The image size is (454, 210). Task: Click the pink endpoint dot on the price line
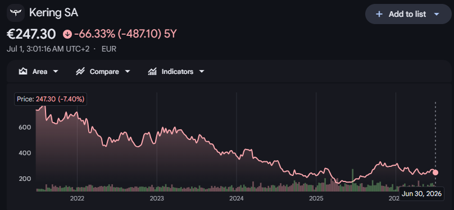pos(435,172)
